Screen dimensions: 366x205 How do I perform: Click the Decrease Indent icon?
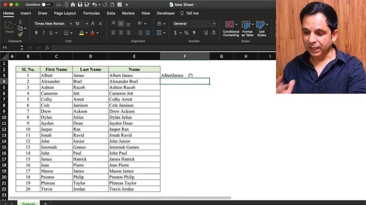(x=140, y=33)
